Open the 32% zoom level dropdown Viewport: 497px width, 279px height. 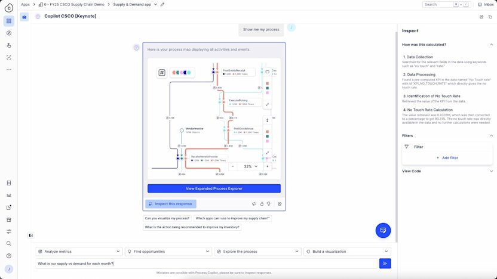(x=250, y=166)
